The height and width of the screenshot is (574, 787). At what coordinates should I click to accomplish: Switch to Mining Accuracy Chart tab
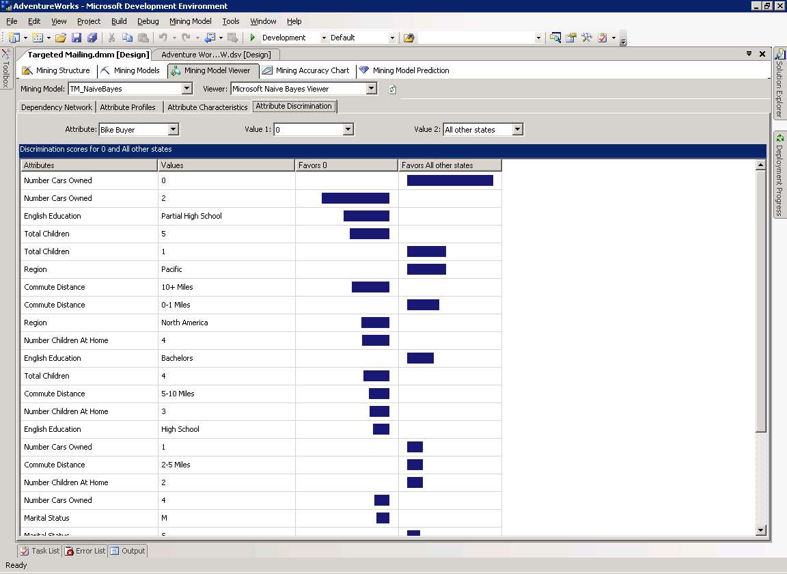tap(306, 71)
